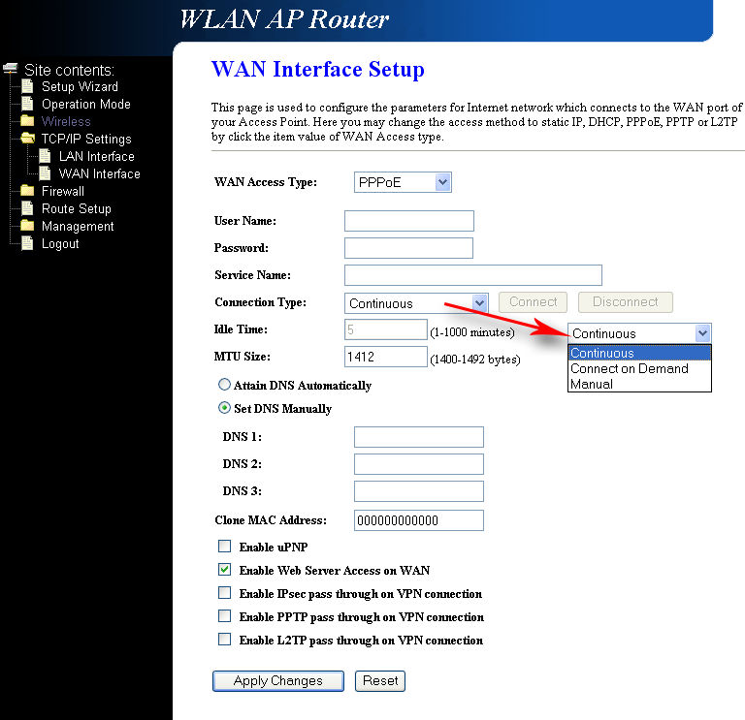745x720 pixels.
Task: Click the Reset button
Action: coord(380,681)
